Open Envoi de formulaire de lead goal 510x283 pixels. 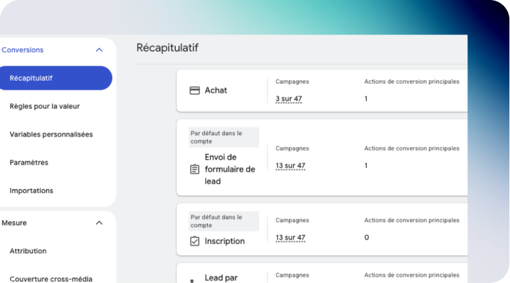coord(230,169)
